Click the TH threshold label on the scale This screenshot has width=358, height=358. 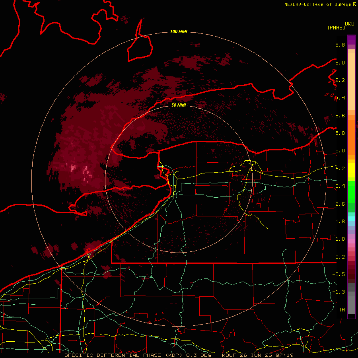[x=342, y=310]
